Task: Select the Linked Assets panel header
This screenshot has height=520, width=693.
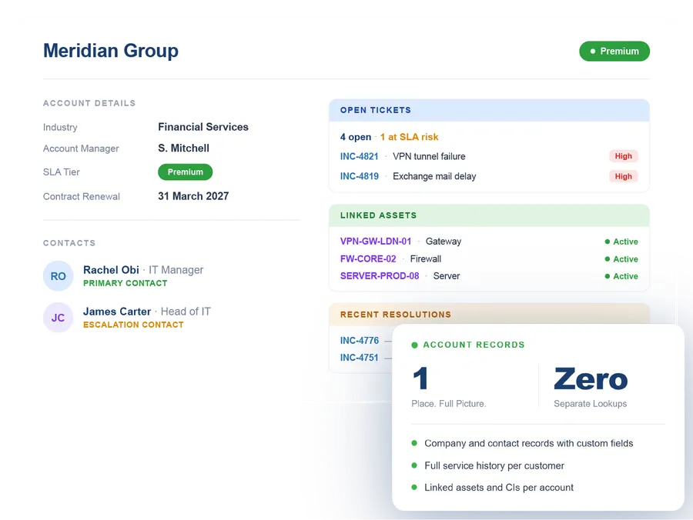Action: (489, 215)
